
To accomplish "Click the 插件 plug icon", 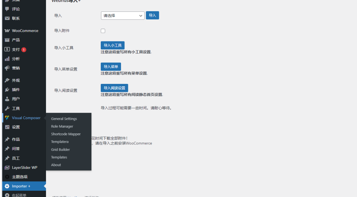I will 7,89.
